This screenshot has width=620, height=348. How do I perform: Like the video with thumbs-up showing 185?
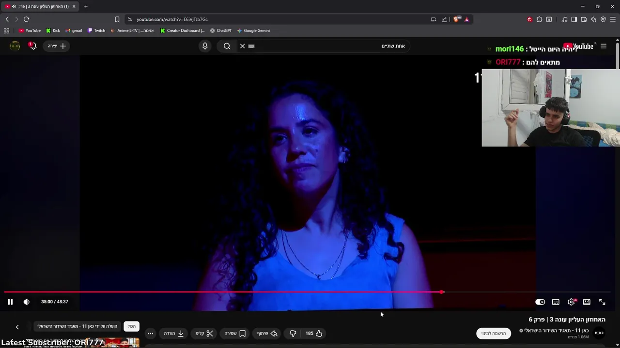[314, 333]
